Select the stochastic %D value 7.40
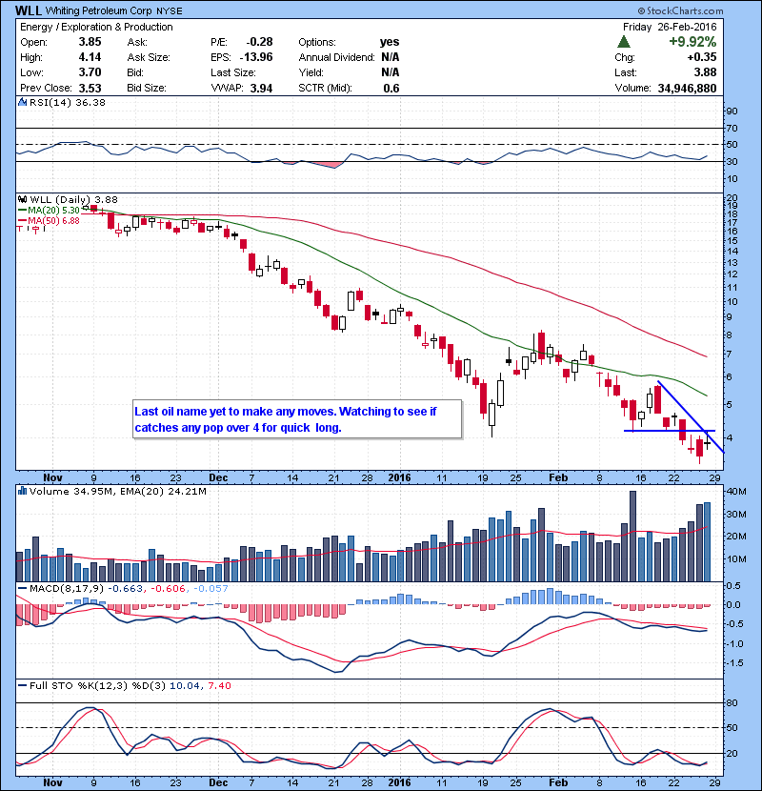This screenshot has height=791, width=762. pos(219,685)
